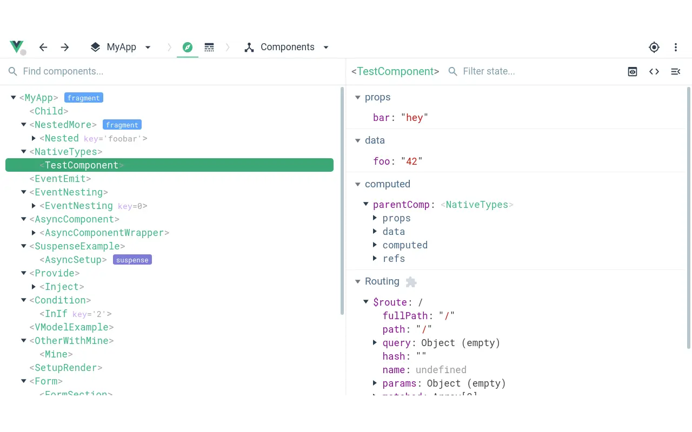Collapse all state sections via list icon
692x432 pixels.
[675, 71]
